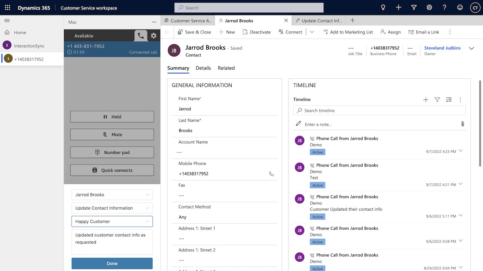Open the Happy Customer dropdown
Screen dimensions: 483x271
112,221
